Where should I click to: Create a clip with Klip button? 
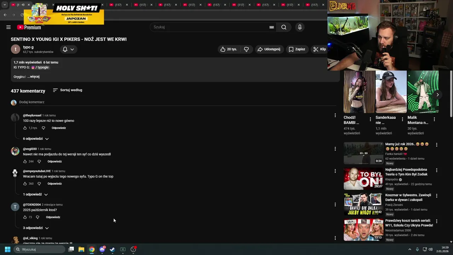click(x=320, y=49)
